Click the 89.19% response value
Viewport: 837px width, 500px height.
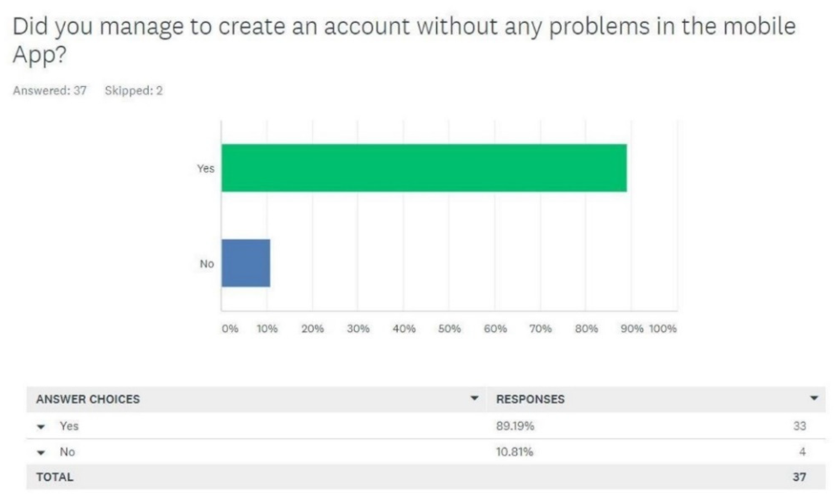point(515,426)
